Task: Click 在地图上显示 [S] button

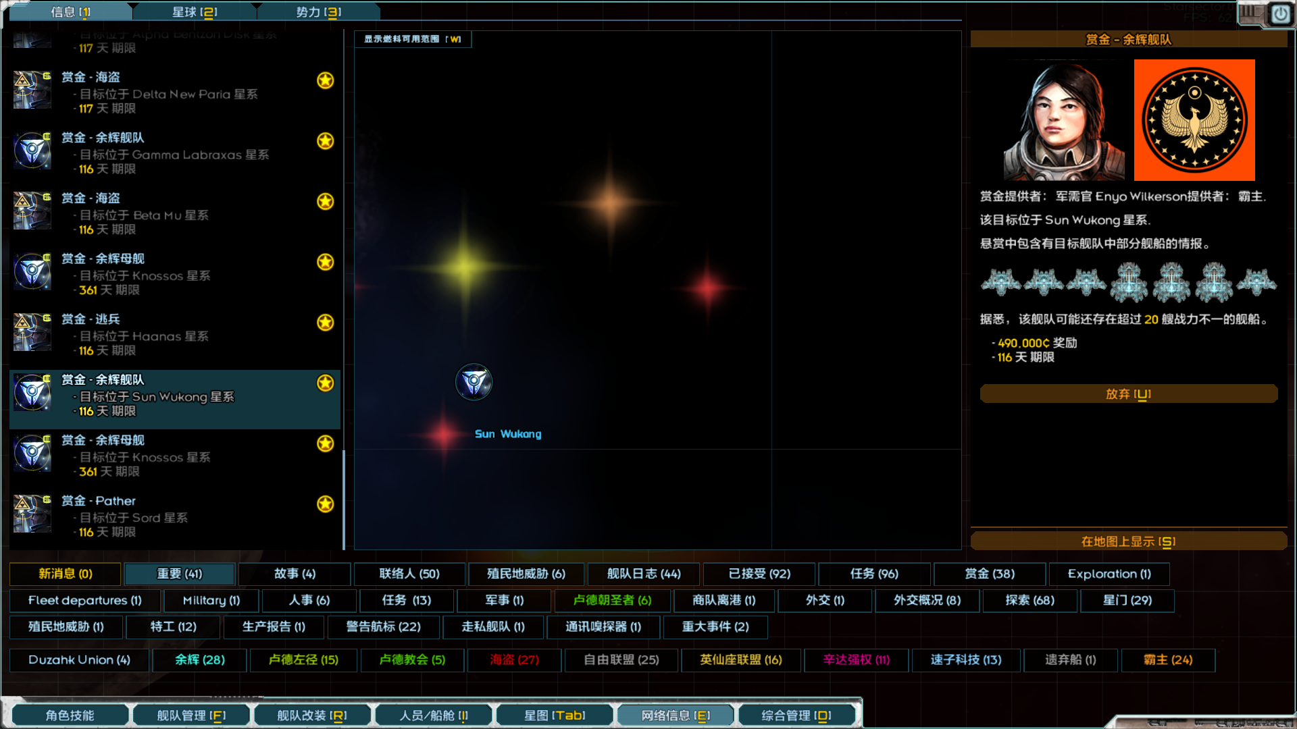Action: pos(1127,541)
